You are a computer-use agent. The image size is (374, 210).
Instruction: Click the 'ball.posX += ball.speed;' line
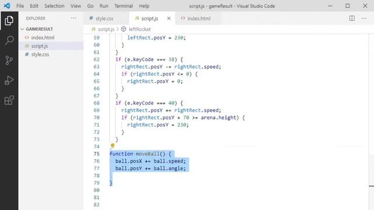[x=151, y=161]
